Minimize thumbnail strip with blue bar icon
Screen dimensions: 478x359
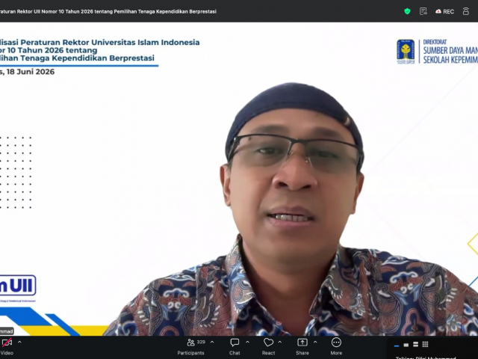(x=397, y=346)
